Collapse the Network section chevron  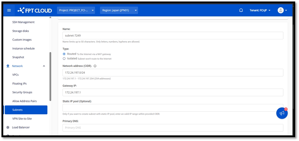pyautogui.click(x=44, y=66)
